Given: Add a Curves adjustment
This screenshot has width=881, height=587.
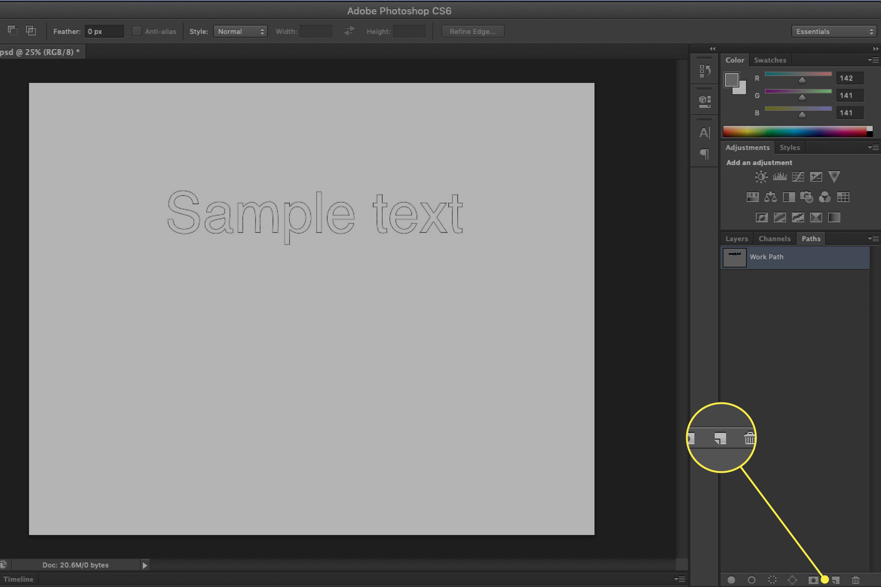Looking at the screenshot, I should pos(798,177).
